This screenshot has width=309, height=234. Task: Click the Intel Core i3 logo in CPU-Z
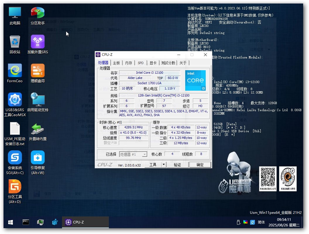(x=195, y=80)
